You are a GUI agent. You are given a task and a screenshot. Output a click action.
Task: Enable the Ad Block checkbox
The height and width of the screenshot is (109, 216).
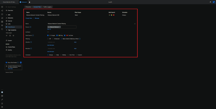(x=48, y=32)
